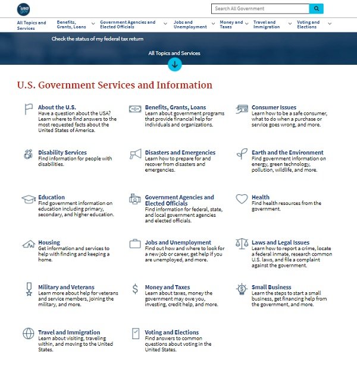Open the Jobs and Unemployment heading link
Image resolution: width=357 pixels, height=376 pixels.
[178, 242]
